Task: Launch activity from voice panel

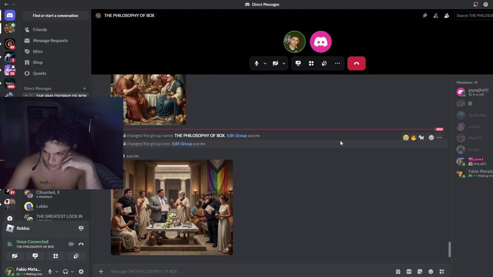Action: click(55, 256)
